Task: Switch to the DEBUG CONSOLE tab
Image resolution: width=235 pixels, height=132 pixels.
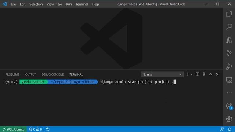Action: pyautogui.click(x=53, y=74)
